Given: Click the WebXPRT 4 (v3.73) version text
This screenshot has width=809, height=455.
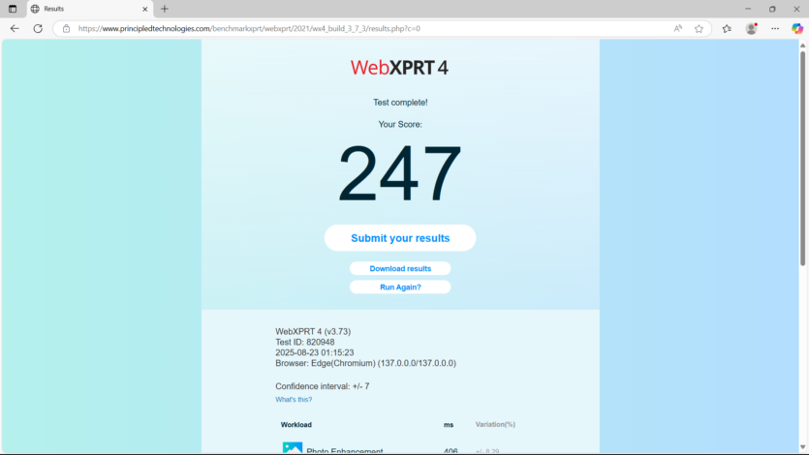Looking at the screenshot, I should pyautogui.click(x=313, y=332).
